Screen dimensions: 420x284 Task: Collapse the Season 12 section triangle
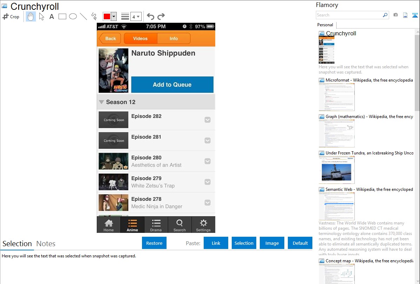(x=101, y=102)
